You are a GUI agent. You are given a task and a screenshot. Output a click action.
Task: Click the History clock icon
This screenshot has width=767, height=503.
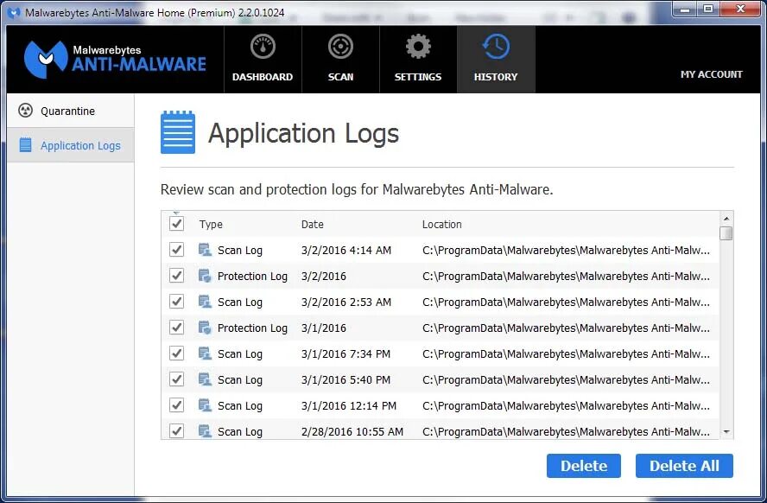pos(496,47)
